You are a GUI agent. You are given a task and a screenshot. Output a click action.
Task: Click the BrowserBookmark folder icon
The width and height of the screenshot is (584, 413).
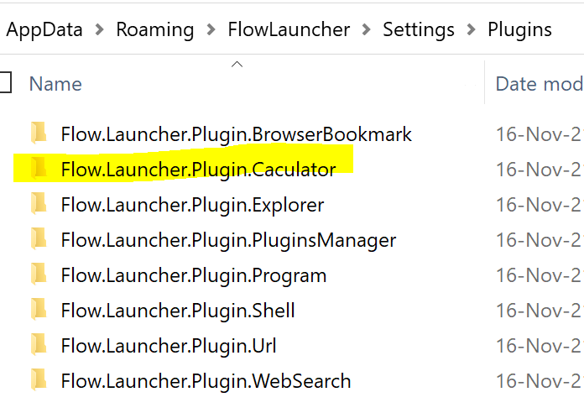pyautogui.click(x=39, y=133)
